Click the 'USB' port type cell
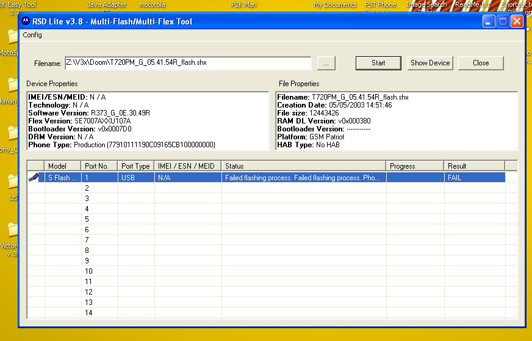 tap(135, 177)
